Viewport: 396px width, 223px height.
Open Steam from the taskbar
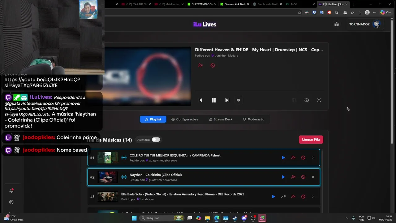point(235,218)
